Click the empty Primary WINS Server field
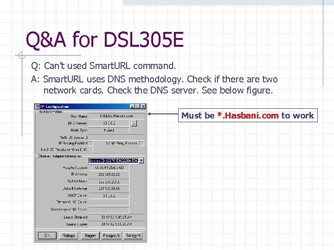Viewport: 334px width, 250px height. 109,202
